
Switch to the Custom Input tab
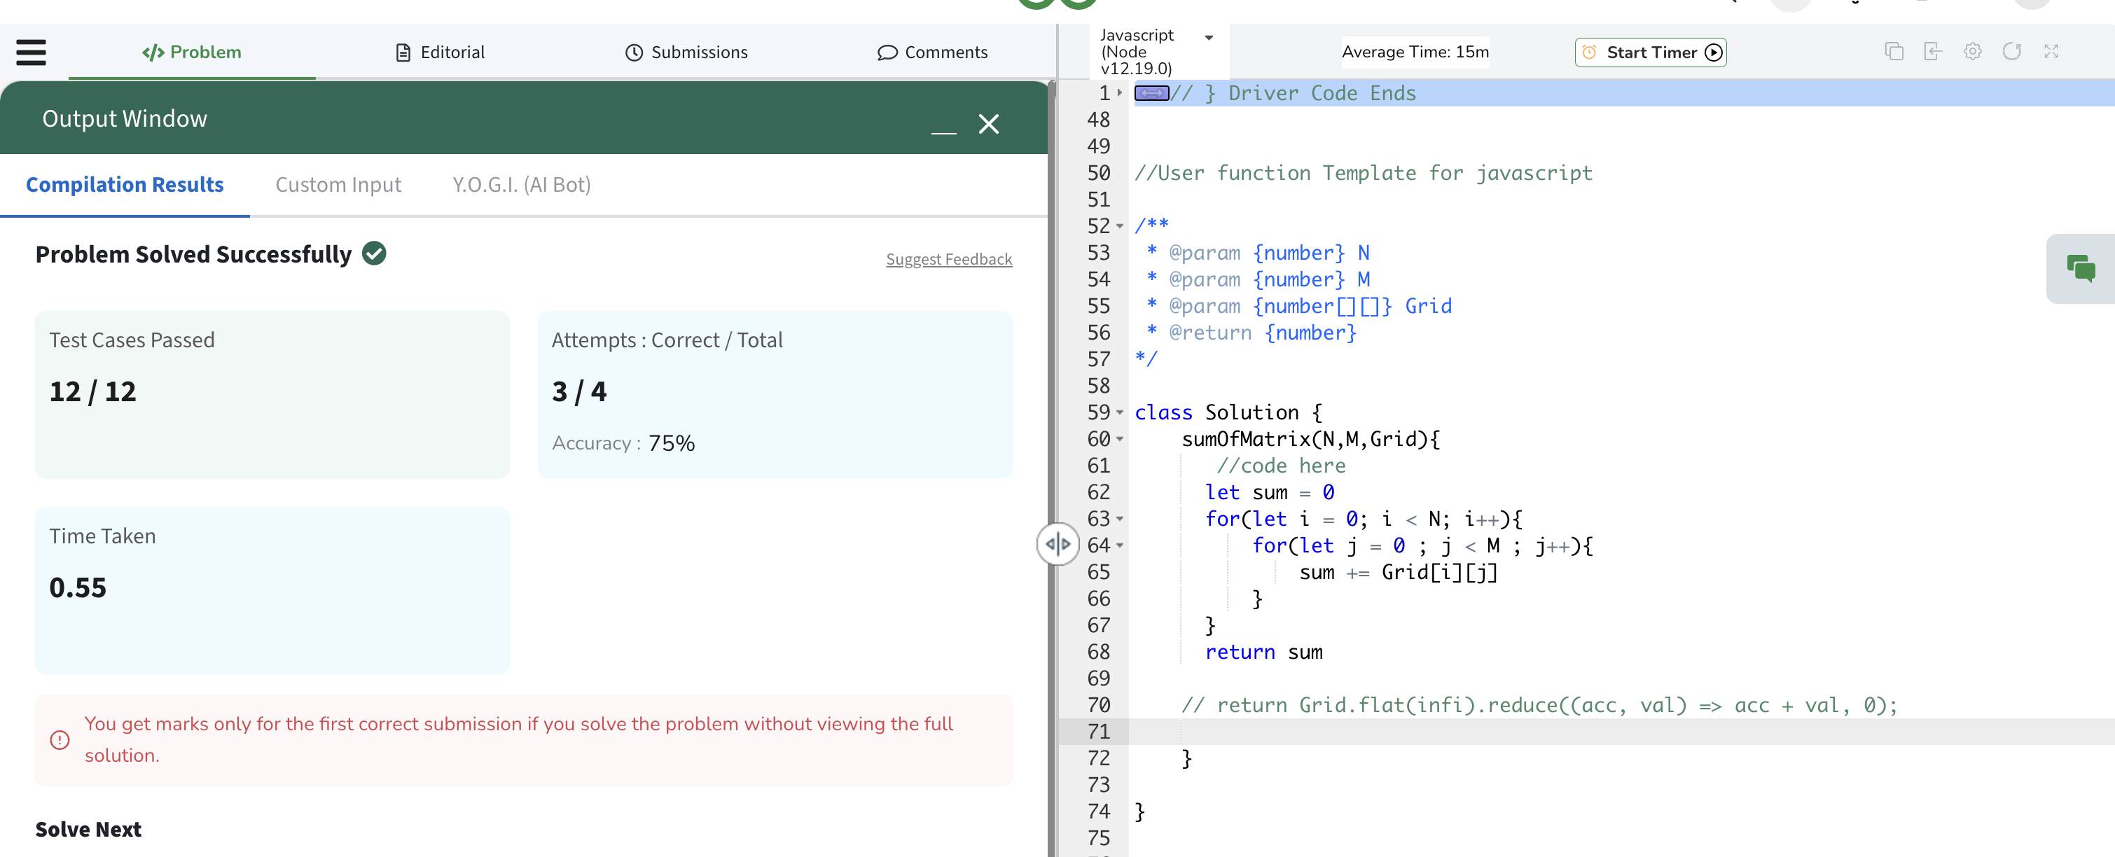point(338,185)
